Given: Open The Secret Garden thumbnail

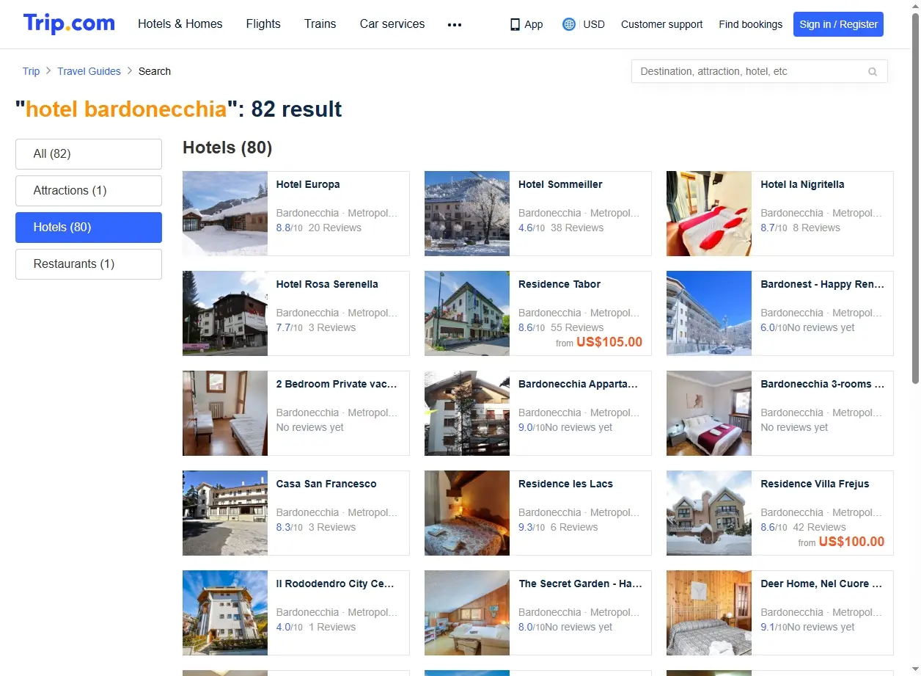Looking at the screenshot, I should click(467, 613).
